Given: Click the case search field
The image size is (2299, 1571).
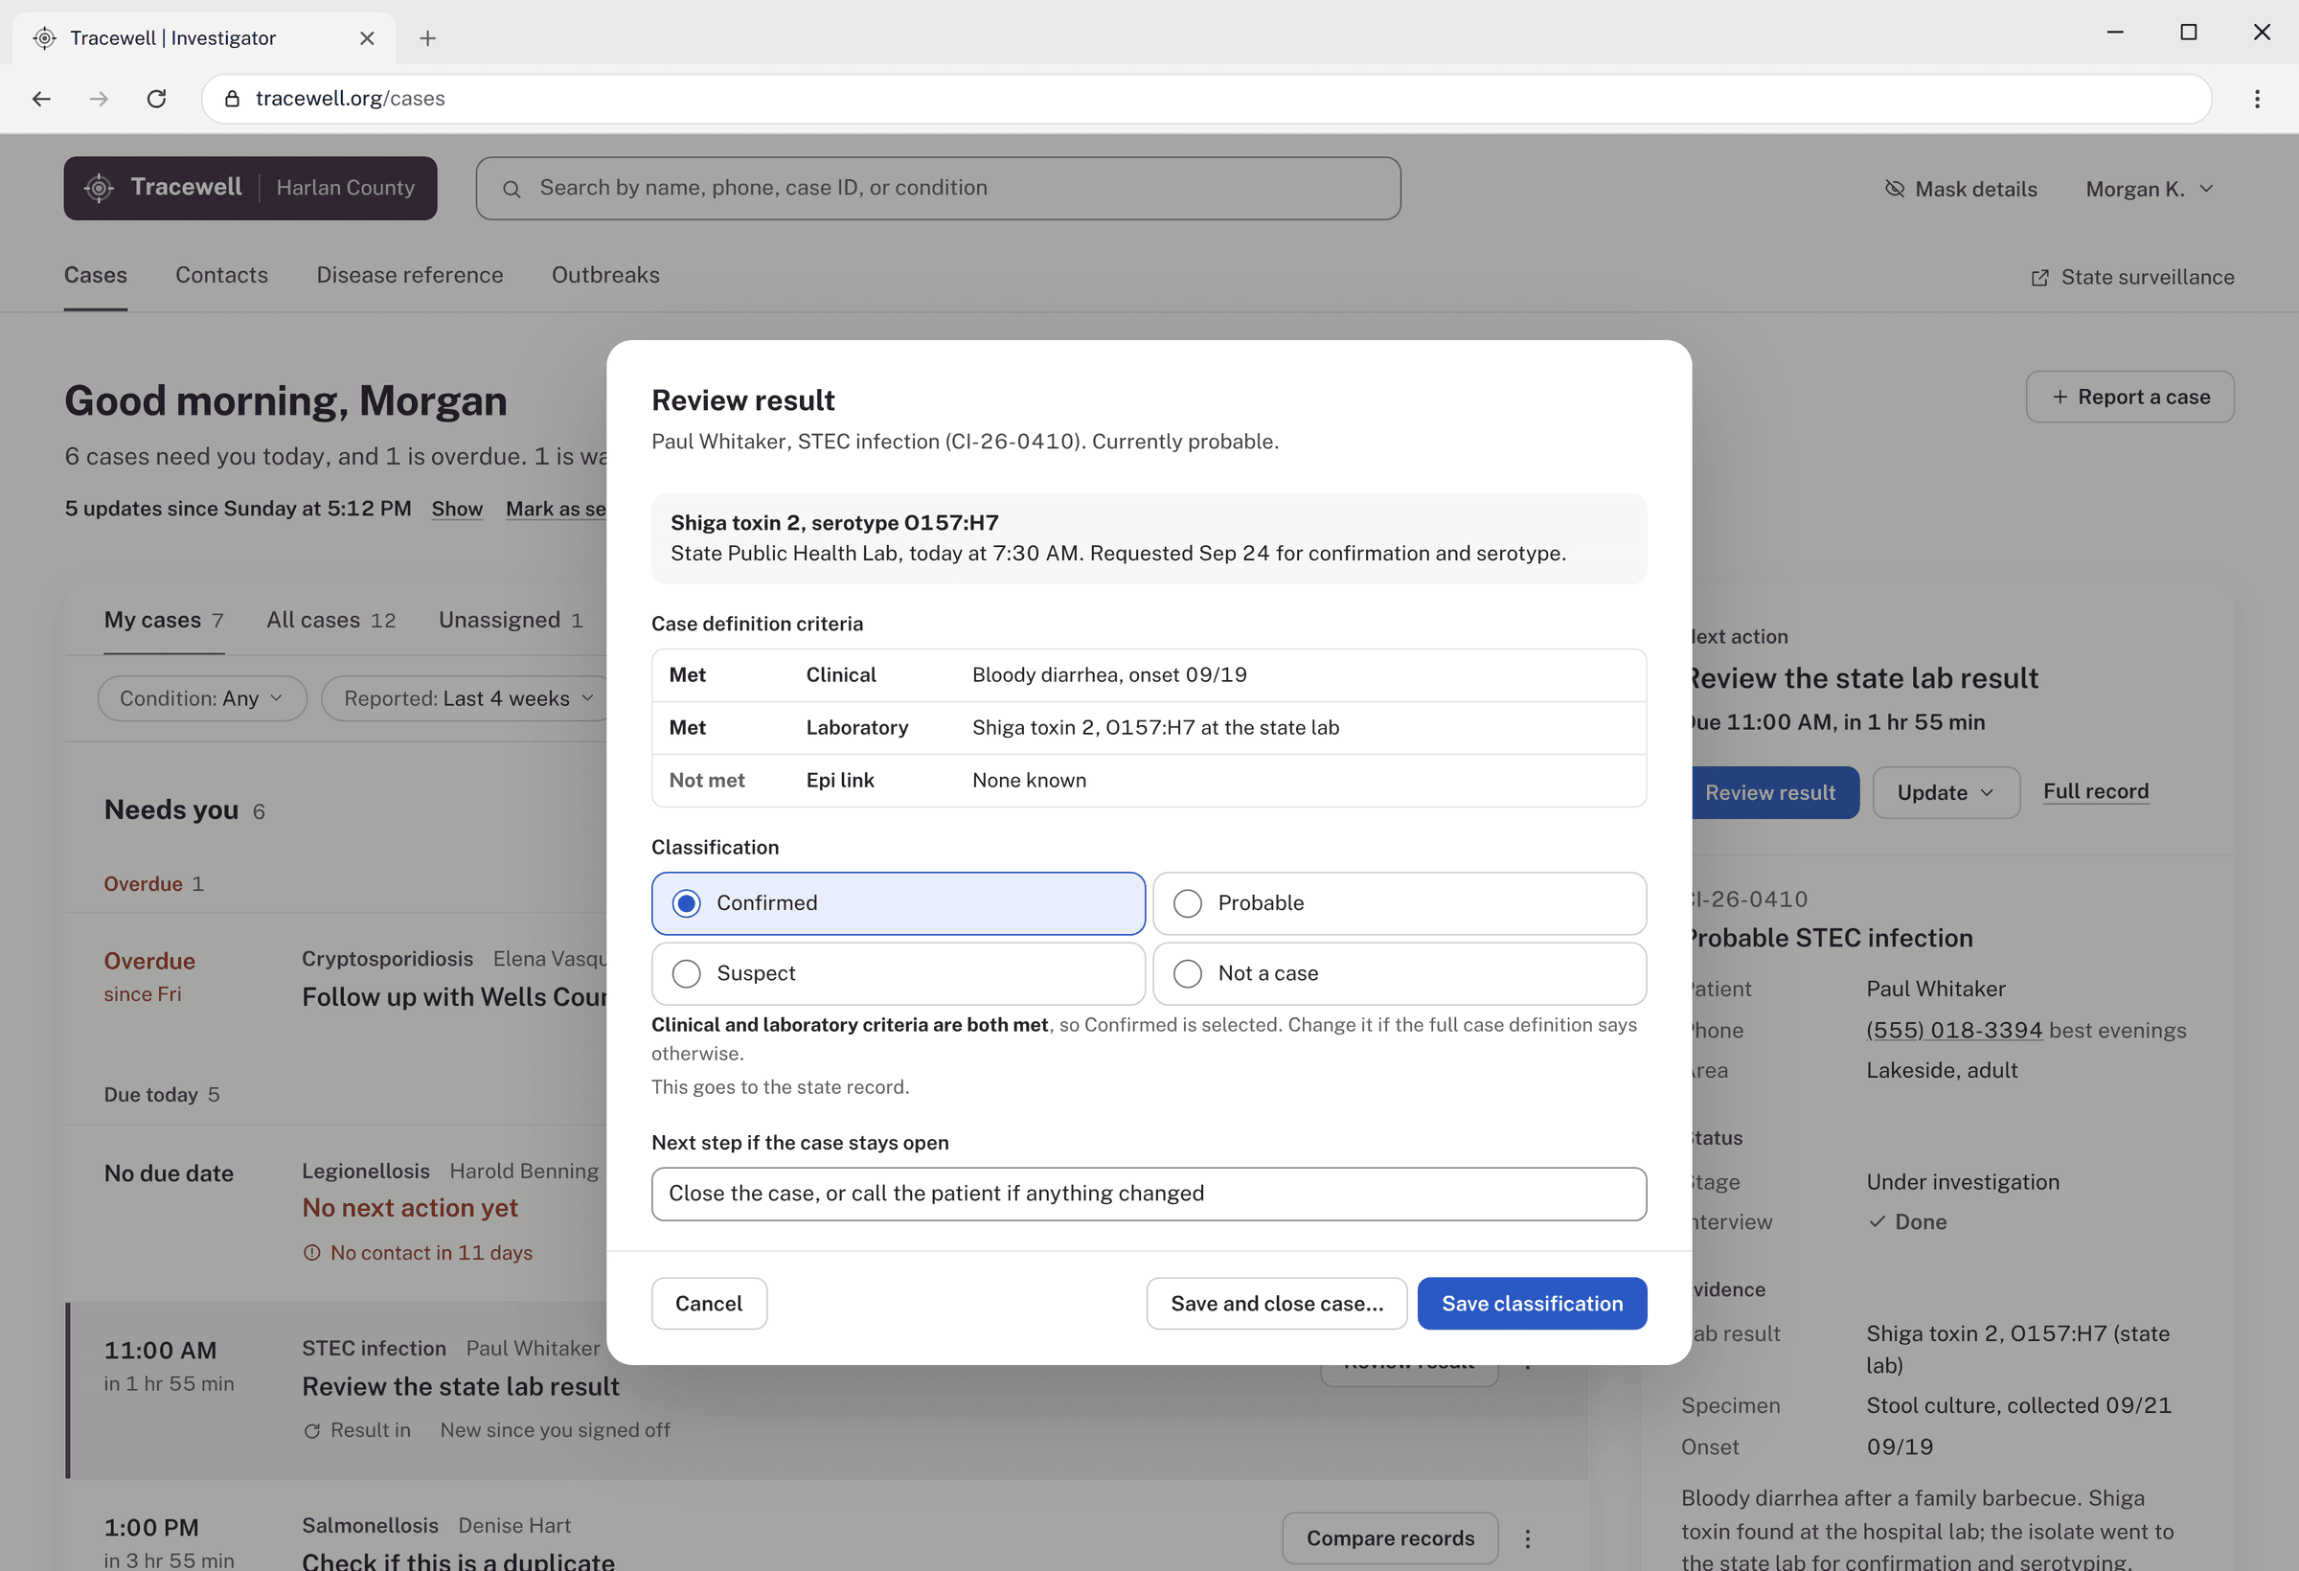Looking at the screenshot, I should pyautogui.click(x=938, y=188).
